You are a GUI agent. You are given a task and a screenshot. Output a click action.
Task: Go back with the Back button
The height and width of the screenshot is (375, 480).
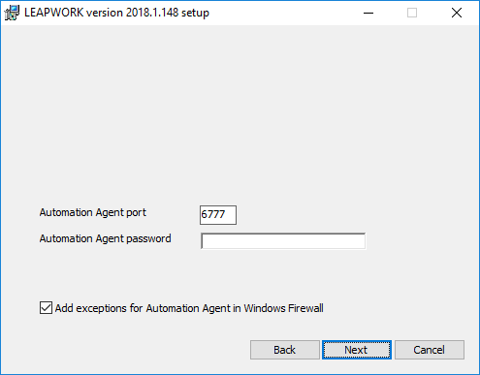(x=285, y=350)
